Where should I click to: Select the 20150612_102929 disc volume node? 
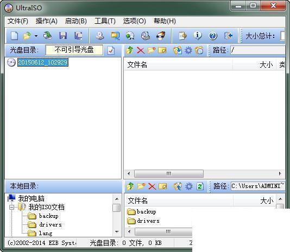point(43,62)
